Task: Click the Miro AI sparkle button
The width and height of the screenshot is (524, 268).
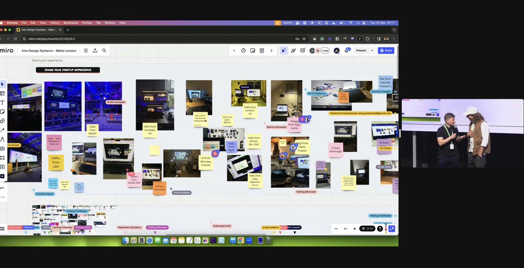Action: coord(392,228)
